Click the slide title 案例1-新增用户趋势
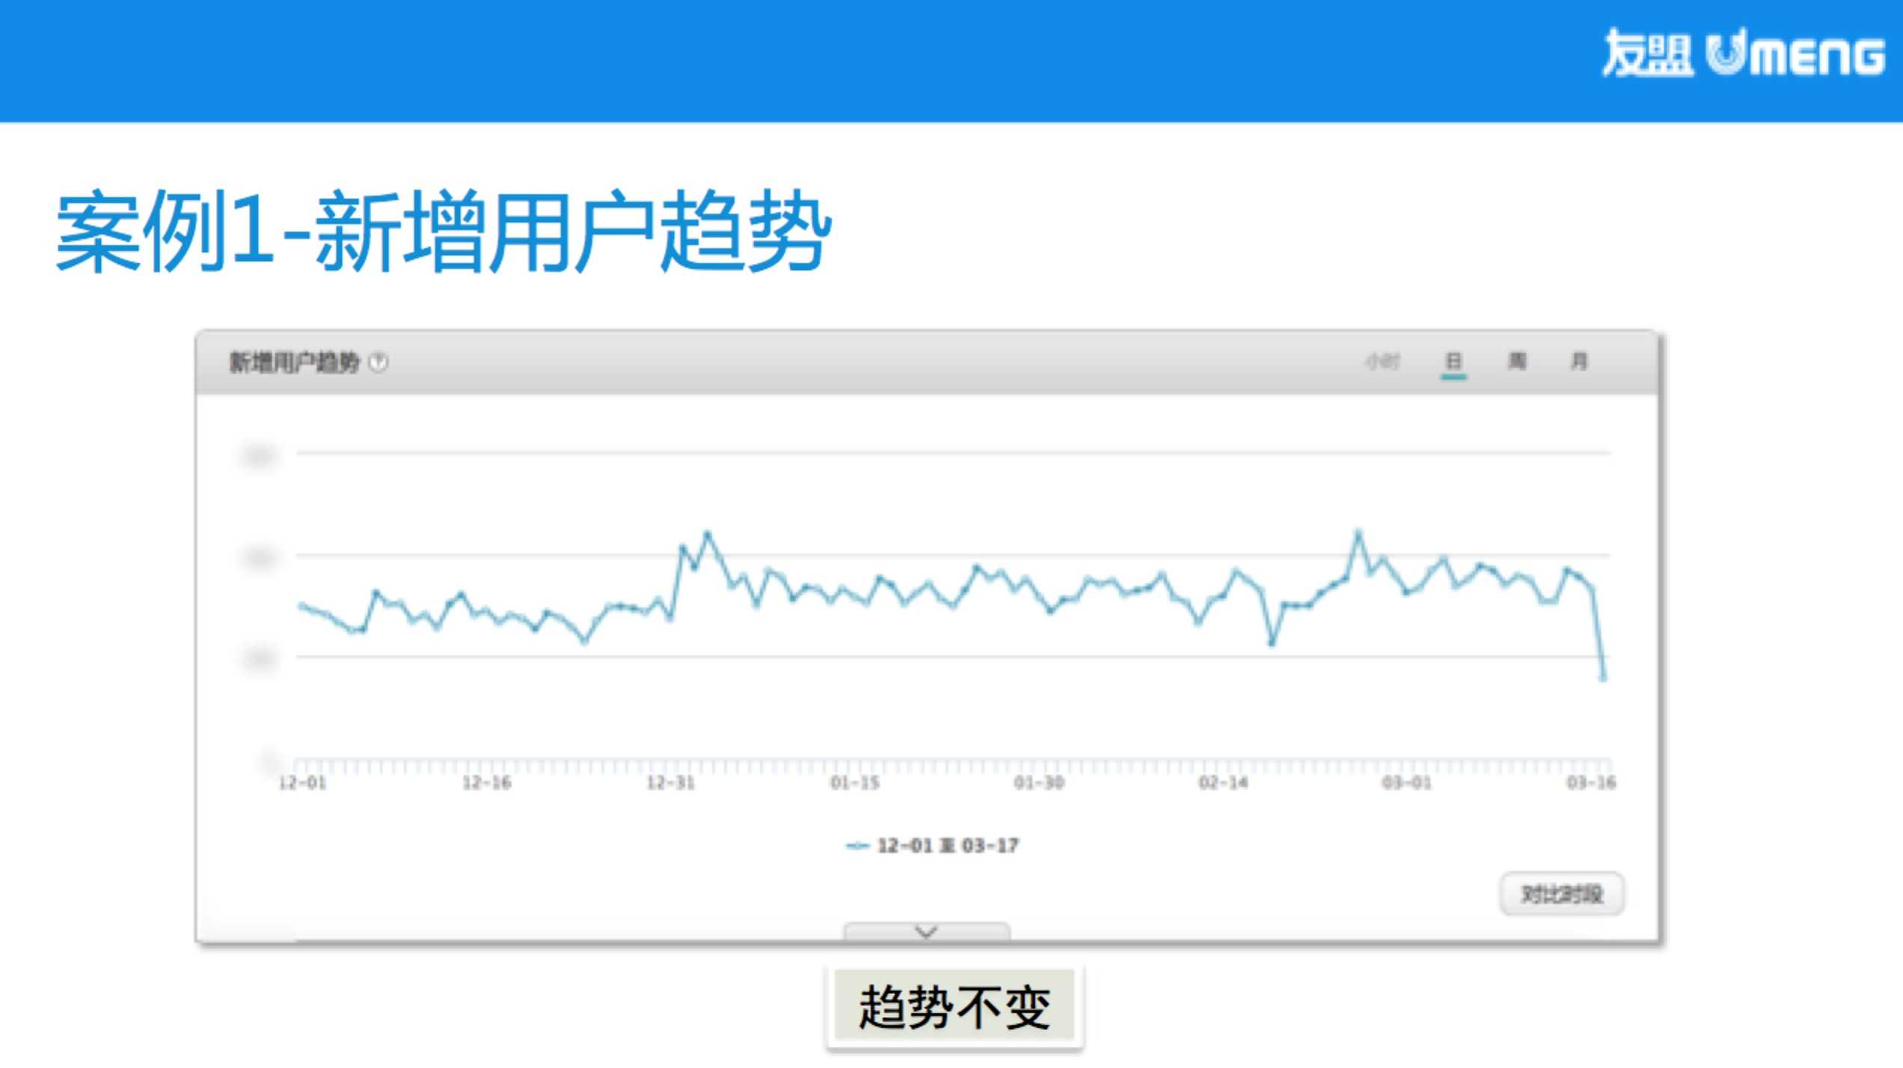The height and width of the screenshot is (1068, 1903). [444, 230]
